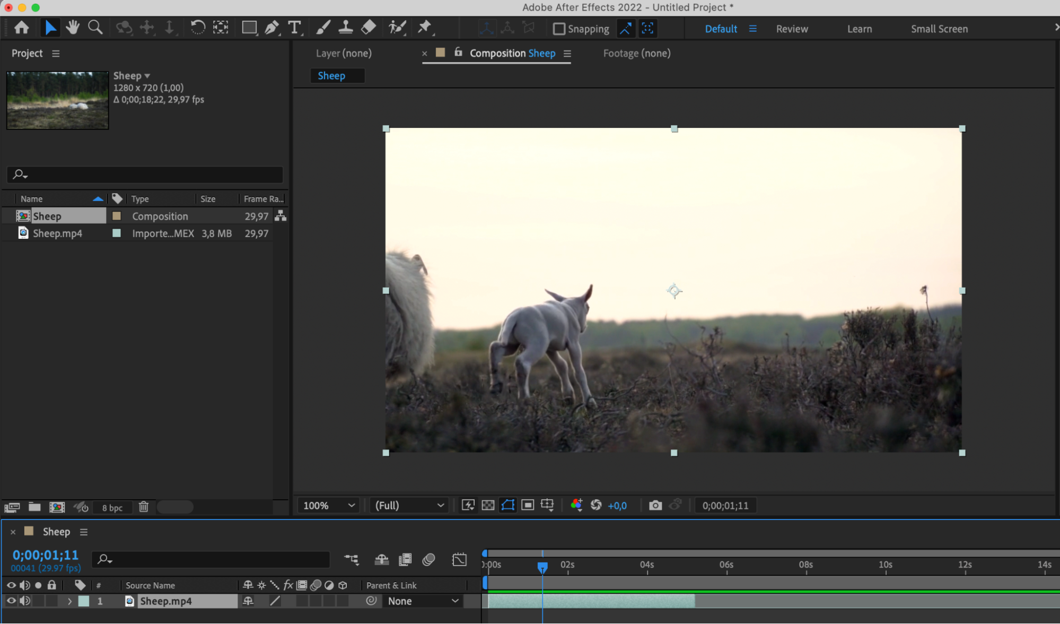The height and width of the screenshot is (624, 1060).
Task: Select the Rotation tool
Action: (x=197, y=28)
